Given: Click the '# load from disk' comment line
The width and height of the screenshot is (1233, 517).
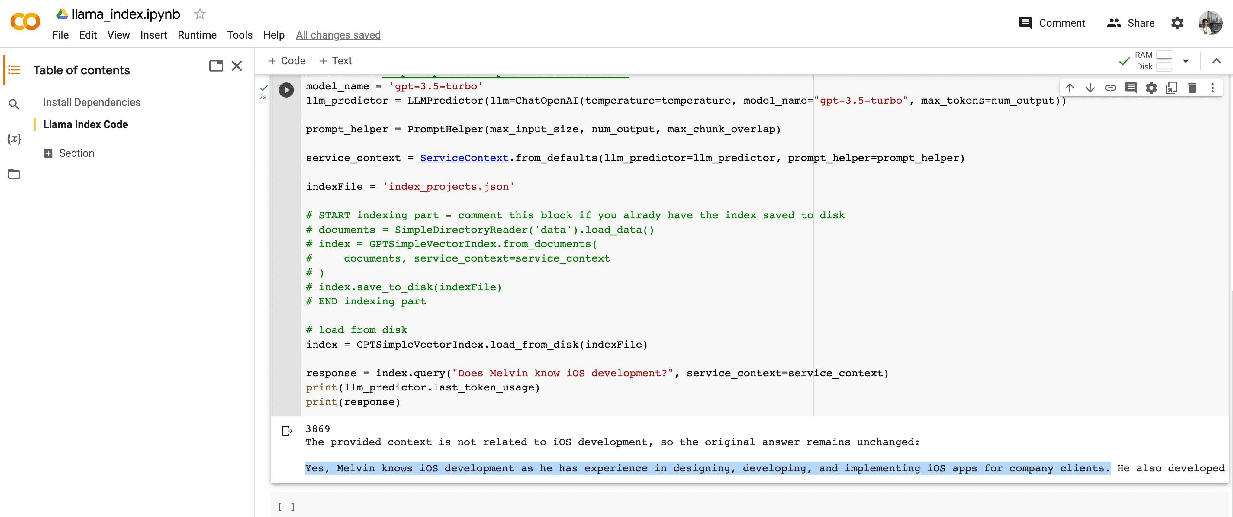Looking at the screenshot, I should tap(357, 330).
